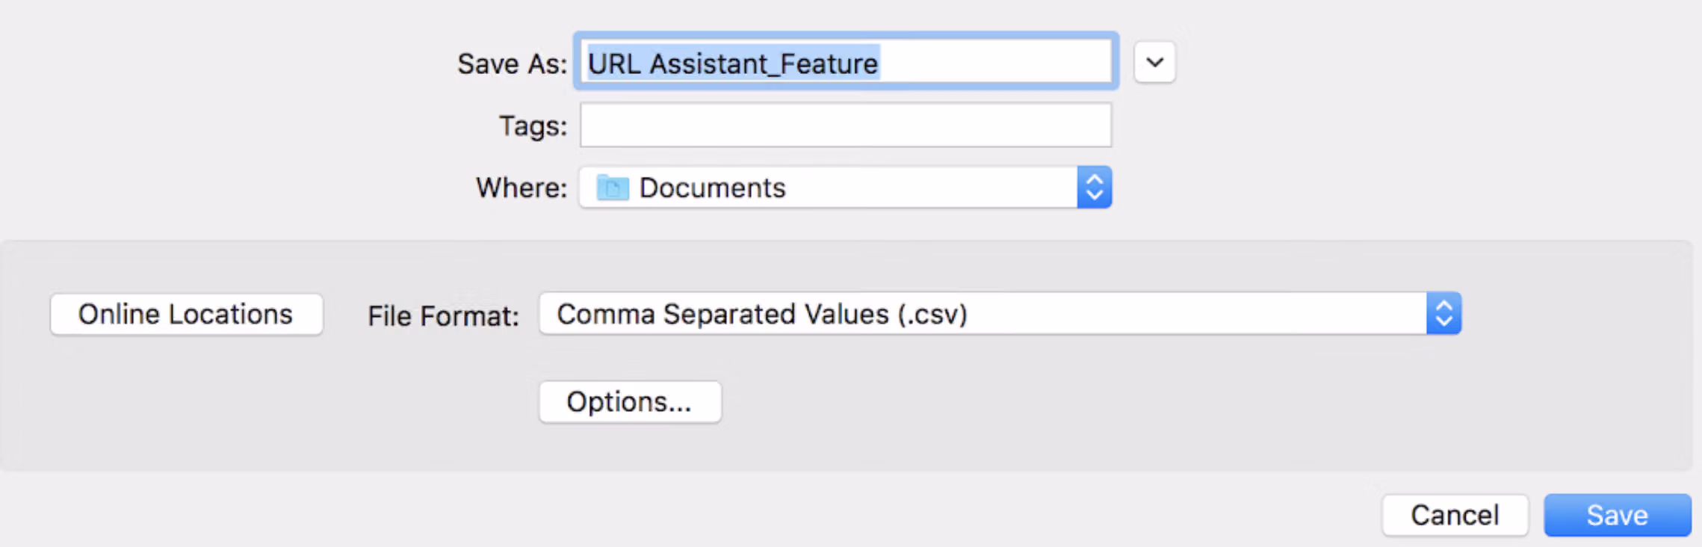Screen dimensions: 1702x547
Task: Click the "Save As:" label
Action: tap(512, 64)
